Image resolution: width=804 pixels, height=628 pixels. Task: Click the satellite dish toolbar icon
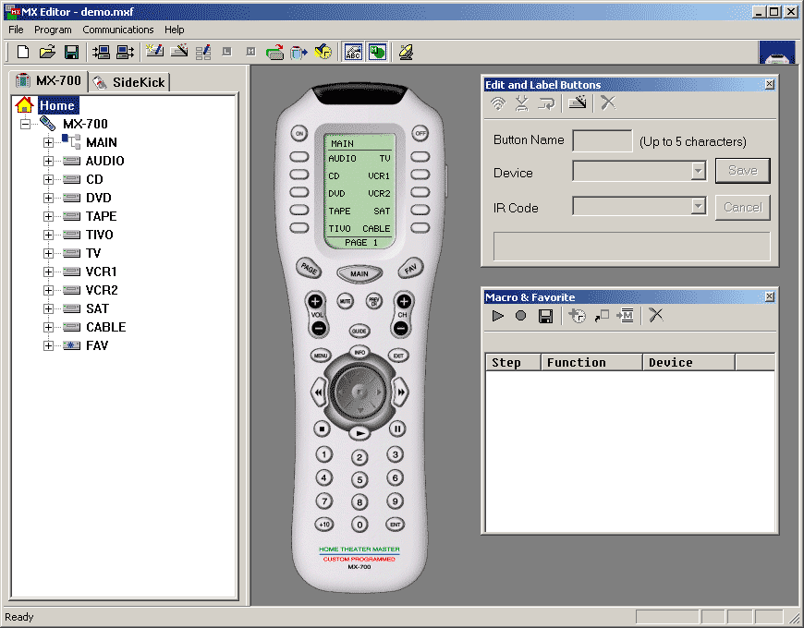point(406,52)
